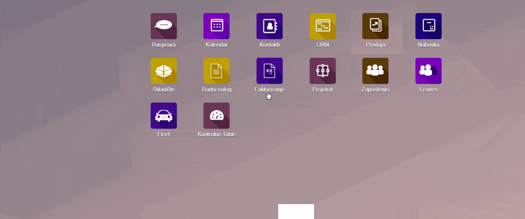Open the CRM app icon
The image size is (525, 219).
pos(322,26)
